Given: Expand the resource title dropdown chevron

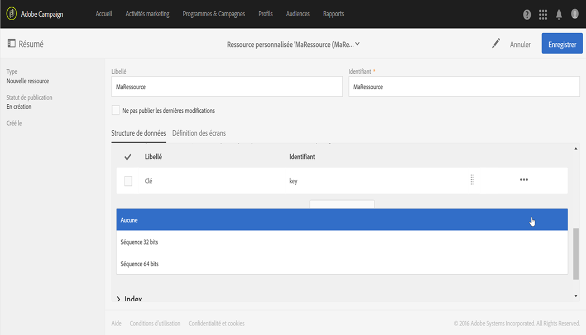Looking at the screenshot, I should tap(358, 44).
